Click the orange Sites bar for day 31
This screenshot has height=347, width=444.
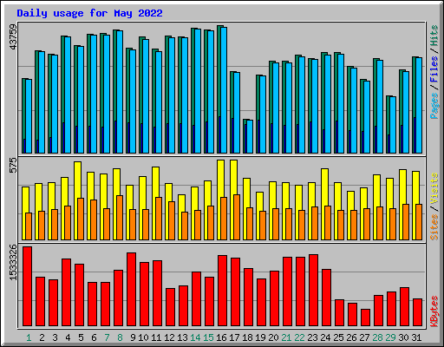coord(419,222)
